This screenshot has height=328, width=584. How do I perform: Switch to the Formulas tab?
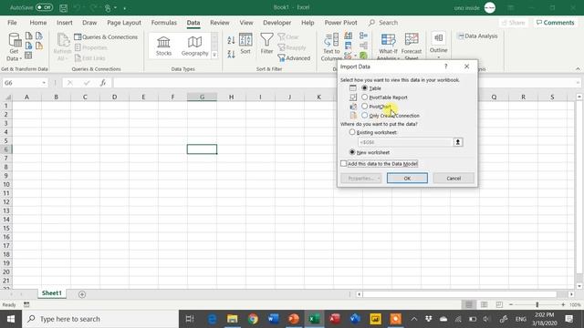coord(164,23)
